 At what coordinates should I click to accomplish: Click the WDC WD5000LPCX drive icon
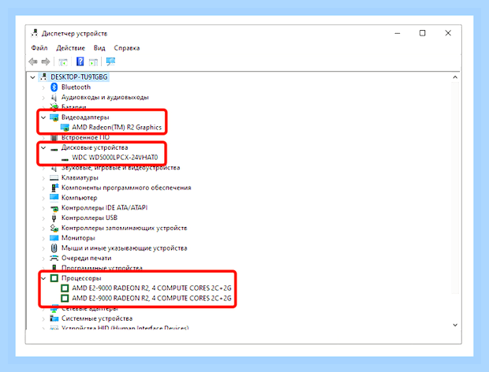(x=65, y=159)
